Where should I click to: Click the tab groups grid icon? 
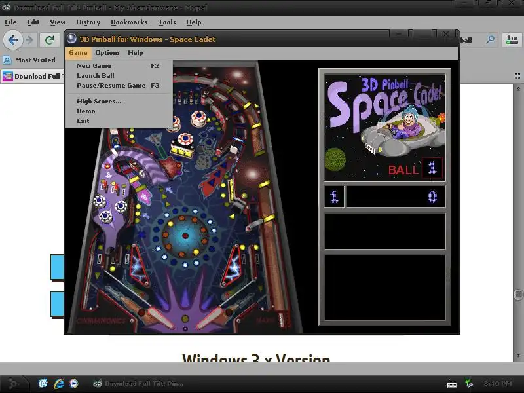click(517, 76)
